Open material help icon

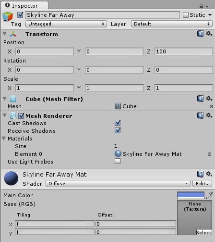pos(200,174)
